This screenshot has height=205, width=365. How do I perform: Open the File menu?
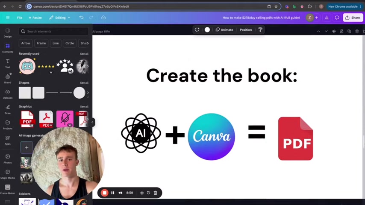pyautogui.click(x=20, y=18)
